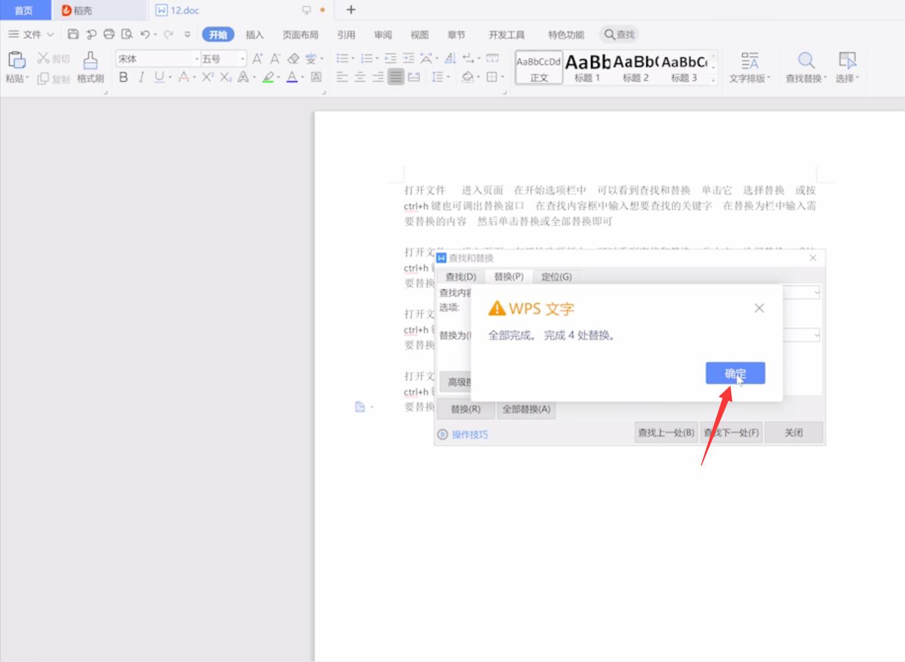Toggle Center paragraph alignment
The image size is (905, 662).
coord(360,77)
